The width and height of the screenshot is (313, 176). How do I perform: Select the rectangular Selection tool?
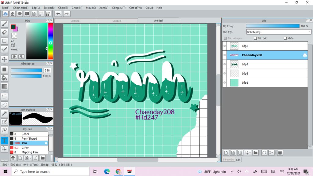[x=4, y=96]
